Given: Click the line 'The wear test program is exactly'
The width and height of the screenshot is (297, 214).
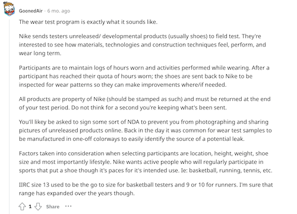Looking at the screenshot, I should (x=88, y=22).
